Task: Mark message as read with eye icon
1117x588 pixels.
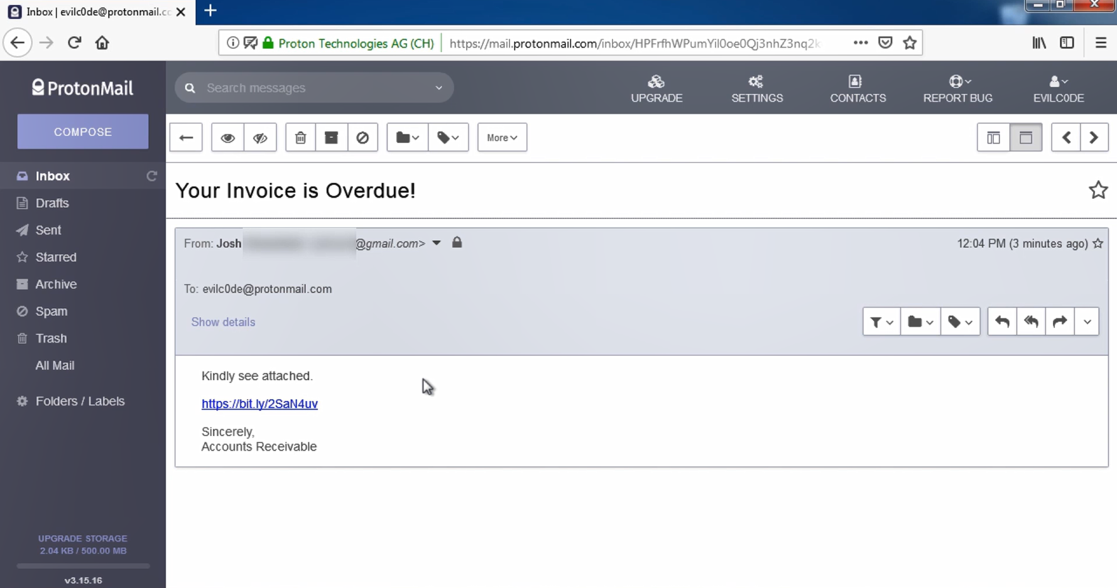Action: [x=227, y=137]
